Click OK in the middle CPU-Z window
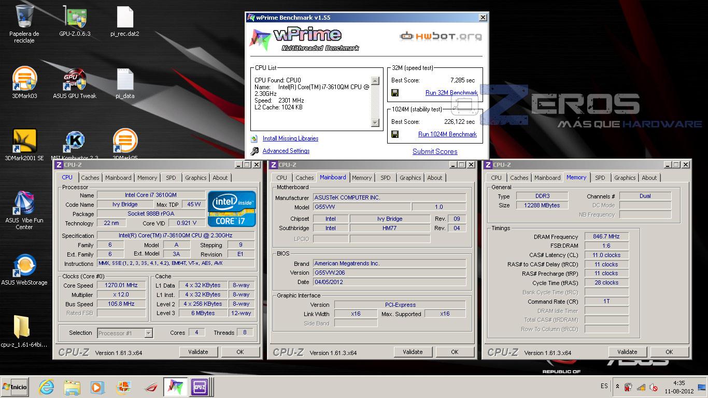This screenshot has width=708, height=398. (x=455, y=352)
